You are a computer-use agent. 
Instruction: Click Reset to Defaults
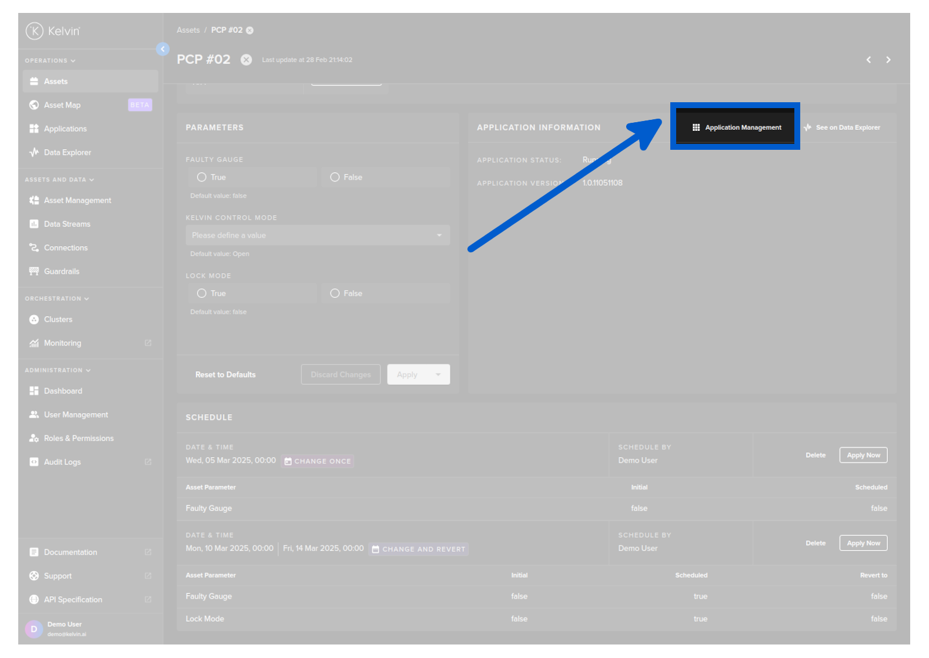225,375
